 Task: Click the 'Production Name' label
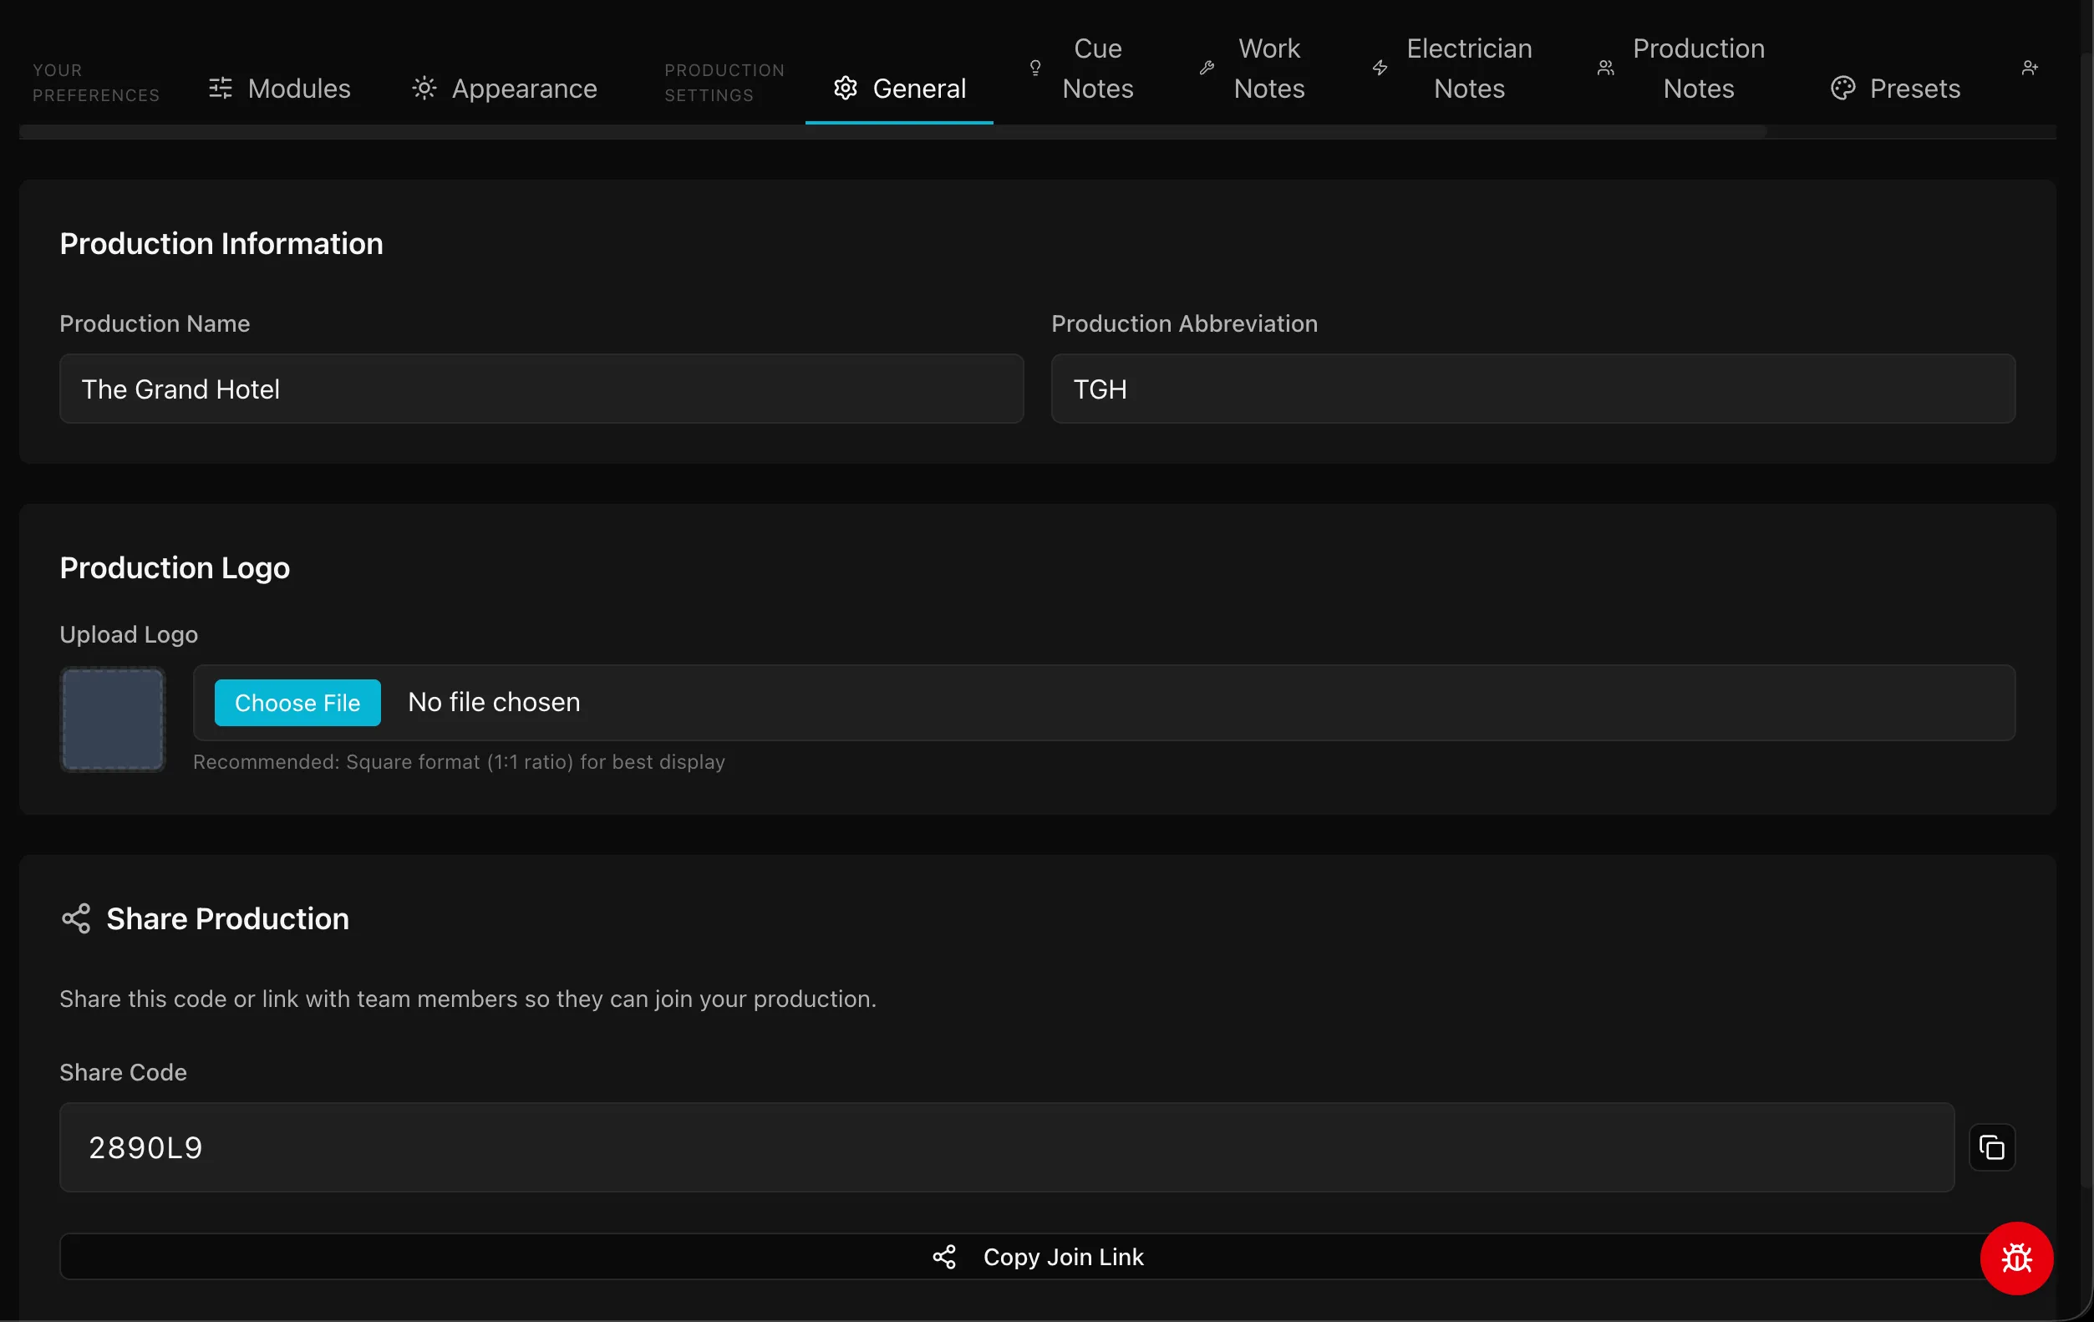coord(155,323)
